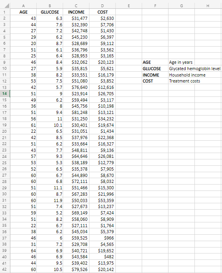The width and height of the screenshot is (222, 273).
Task: Select column D header
Action: pos(102,6)
